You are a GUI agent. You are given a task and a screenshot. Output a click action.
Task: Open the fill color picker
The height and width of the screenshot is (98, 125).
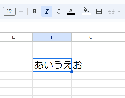pyautogui.click(x=86, y=11)
